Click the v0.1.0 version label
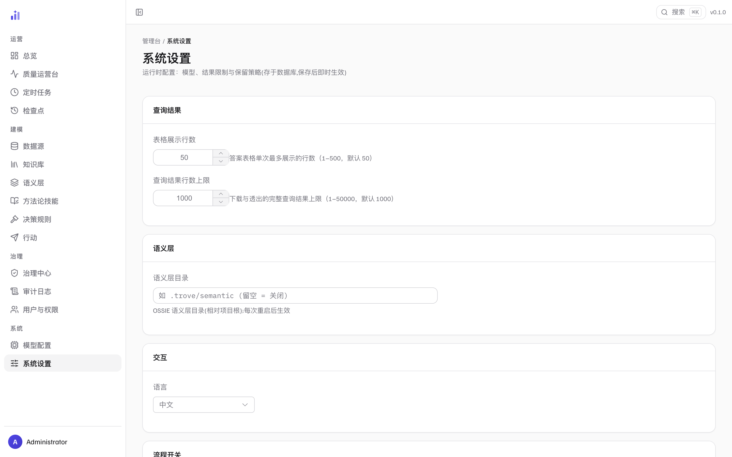The width and height of the screenshot is (732, 457). click(718, 12)
